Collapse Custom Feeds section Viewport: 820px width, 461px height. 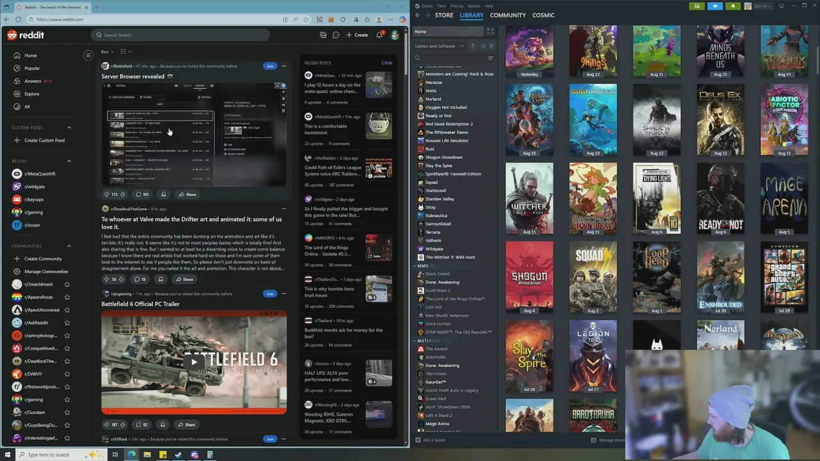69,127
